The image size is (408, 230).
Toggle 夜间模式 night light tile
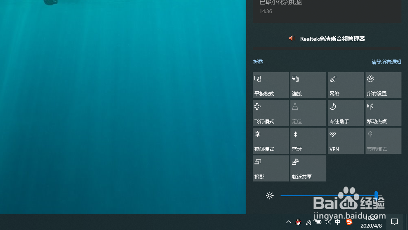pyautogui.click(x=271, y=141)
